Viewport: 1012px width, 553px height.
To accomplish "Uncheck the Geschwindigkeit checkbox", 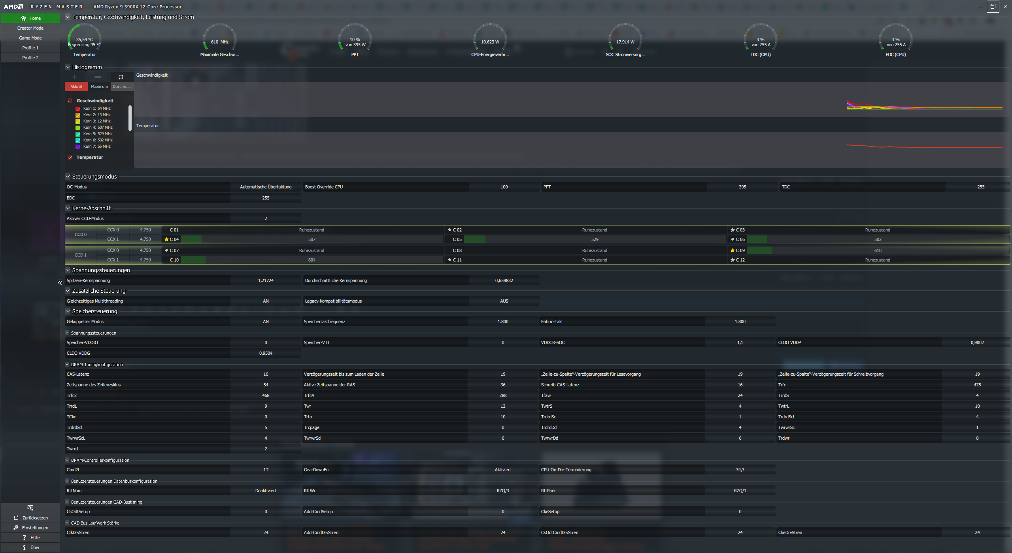I will tap(70, 101).
